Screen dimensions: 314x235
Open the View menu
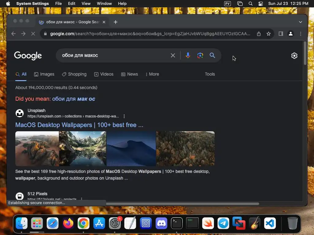click(x=86, y=4)
